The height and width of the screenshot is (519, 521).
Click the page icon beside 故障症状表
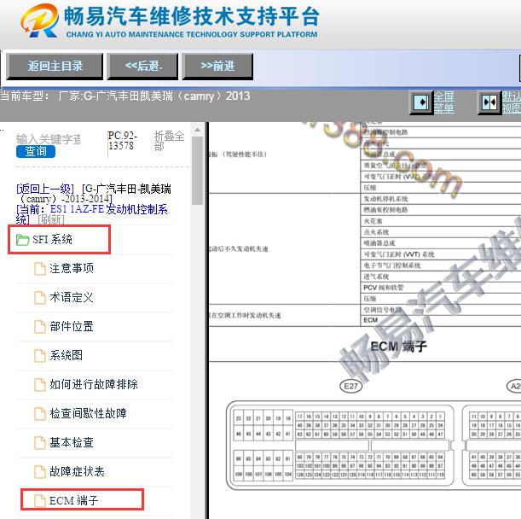click(x=40, y=472)
